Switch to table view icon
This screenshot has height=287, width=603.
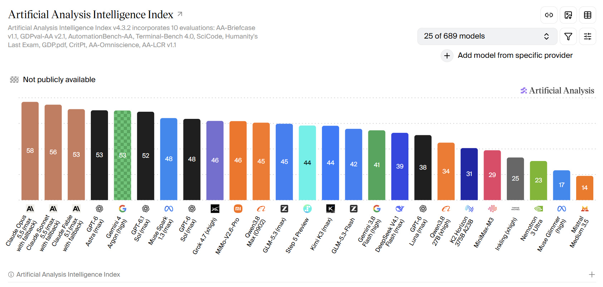pos(588,15)
